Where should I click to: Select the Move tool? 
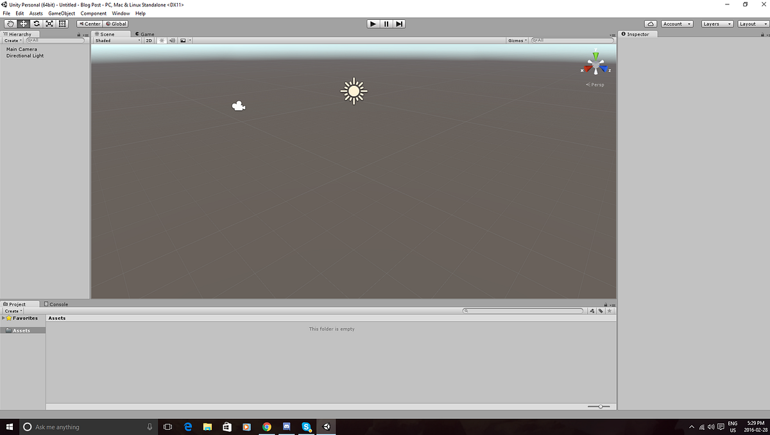click(x=23, y=24)
